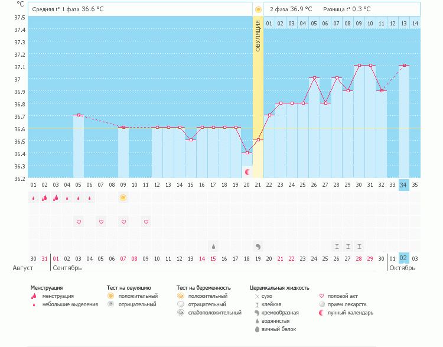443x347 pixels.
Task: Click the 'яичный белок' legend icon
Action: (257, 329)
